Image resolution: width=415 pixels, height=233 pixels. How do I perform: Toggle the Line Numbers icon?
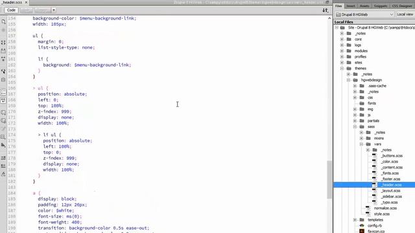(3, 92)
